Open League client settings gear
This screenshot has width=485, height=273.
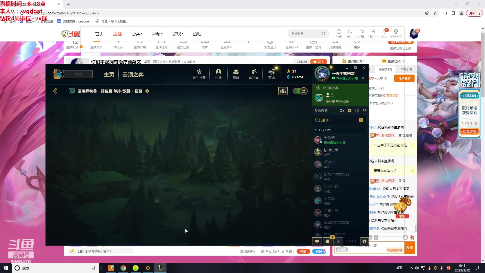(355, 67)
